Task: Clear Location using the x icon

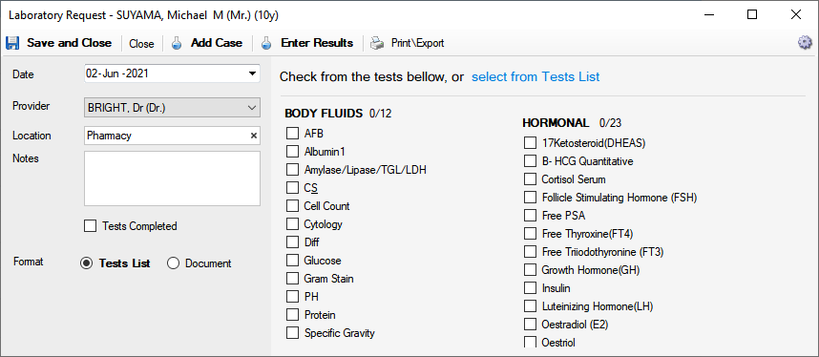Action: coord(254,136)
